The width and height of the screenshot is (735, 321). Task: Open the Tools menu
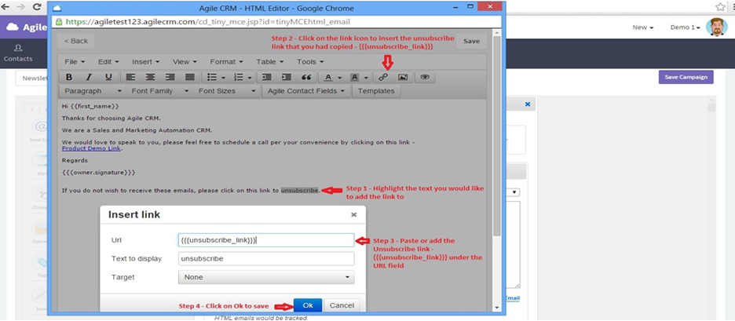[x=310, y=62]
